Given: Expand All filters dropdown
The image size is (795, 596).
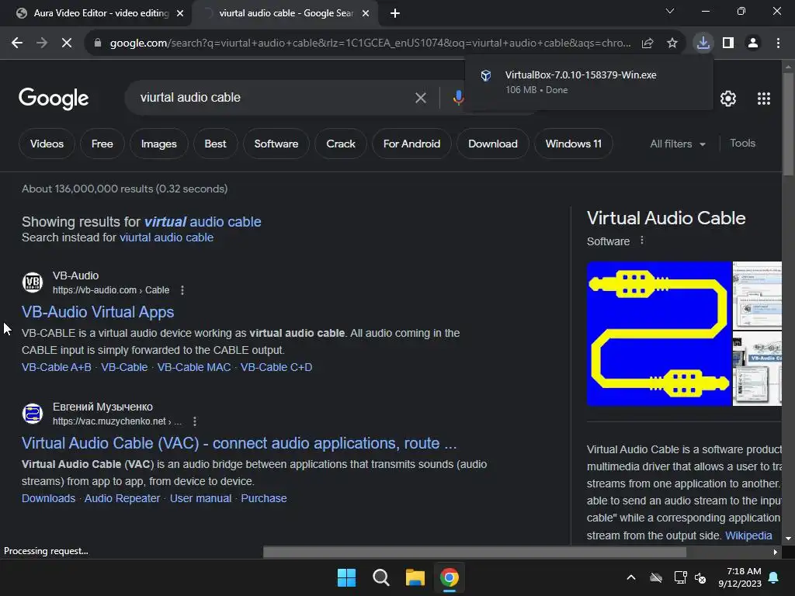Looking at the screenshot, I should coord(678,144).
